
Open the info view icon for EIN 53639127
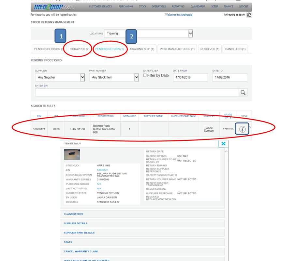tap(242, 129)
